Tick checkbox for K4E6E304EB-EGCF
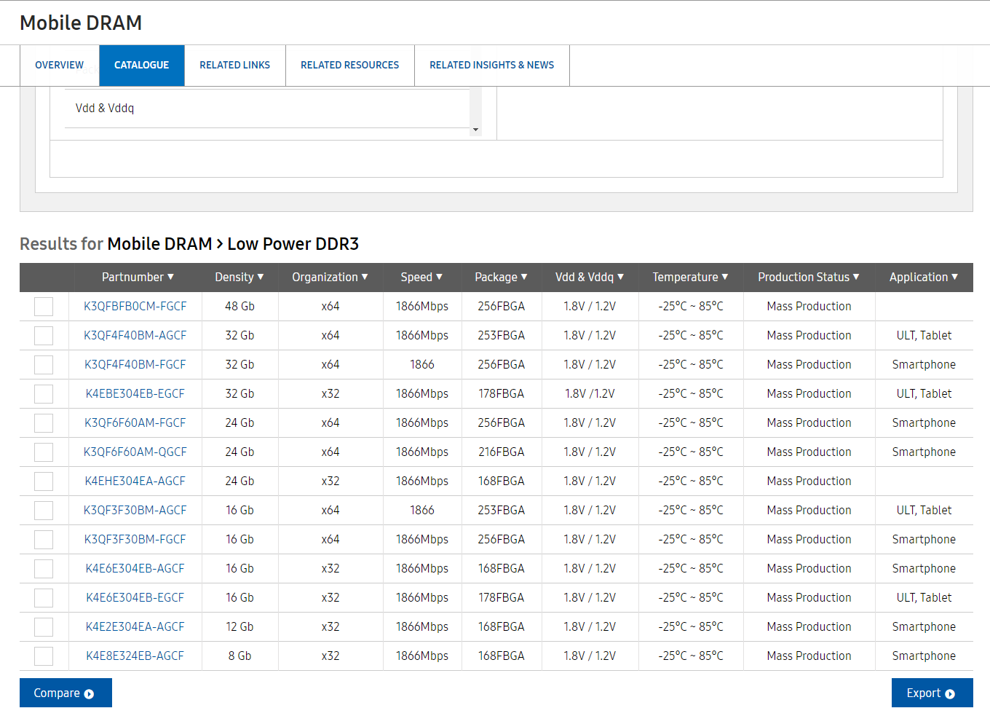This screenshot has width=990, height=708. (x=44, y=598)
